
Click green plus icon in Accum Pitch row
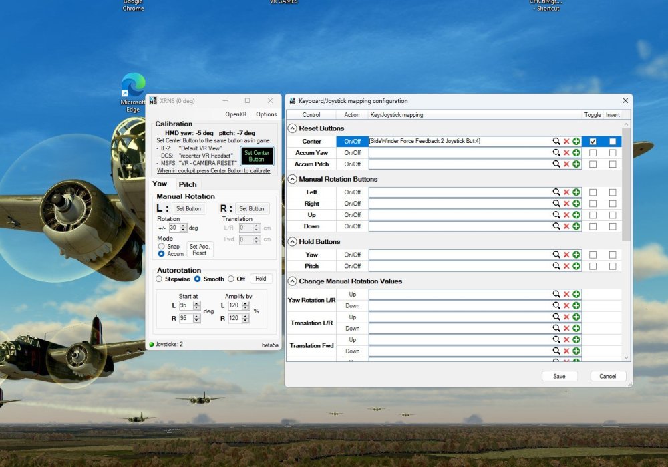[x=576, y=164]
